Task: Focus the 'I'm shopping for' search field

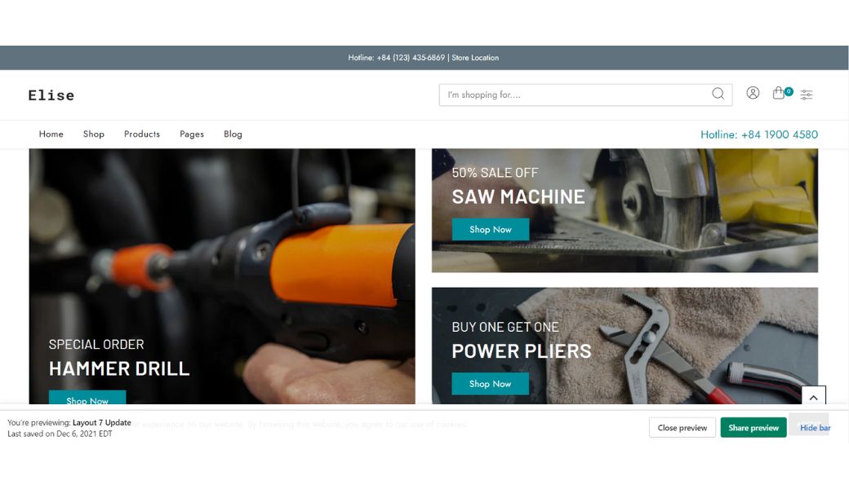Action: (x=585, y=95)
